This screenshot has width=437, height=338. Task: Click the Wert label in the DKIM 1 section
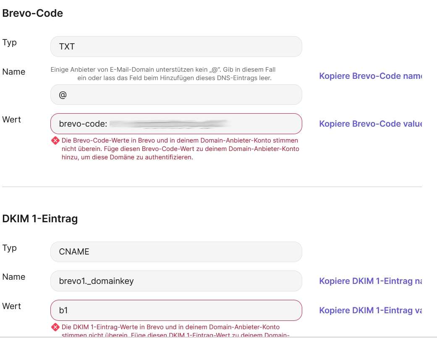coord(12,306)
